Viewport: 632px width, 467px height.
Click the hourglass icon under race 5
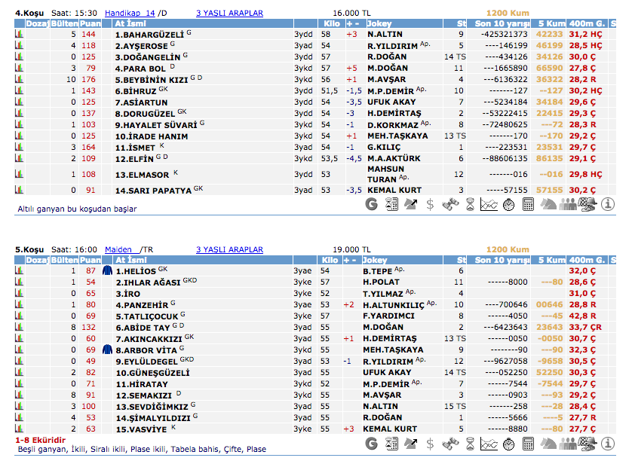(x=470, y=443)
